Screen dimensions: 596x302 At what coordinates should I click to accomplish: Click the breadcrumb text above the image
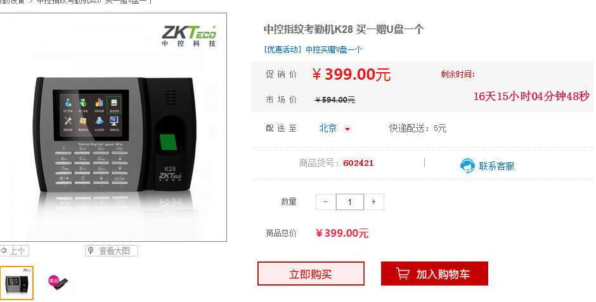coord(76,2)
